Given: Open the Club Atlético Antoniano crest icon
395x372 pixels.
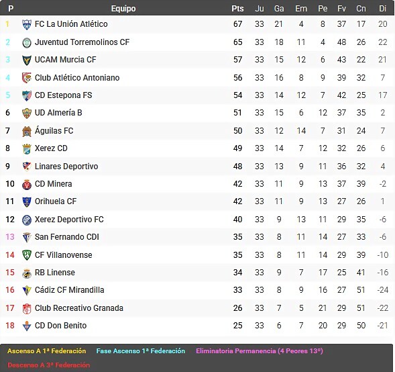Looking at the screenshot, I should click(x=27, y=78).
